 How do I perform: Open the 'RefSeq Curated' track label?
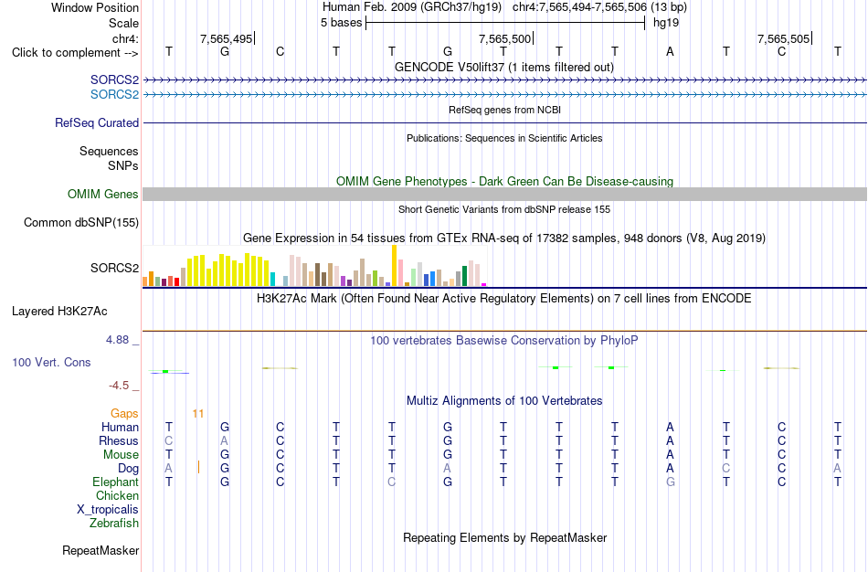click(97, 123)
